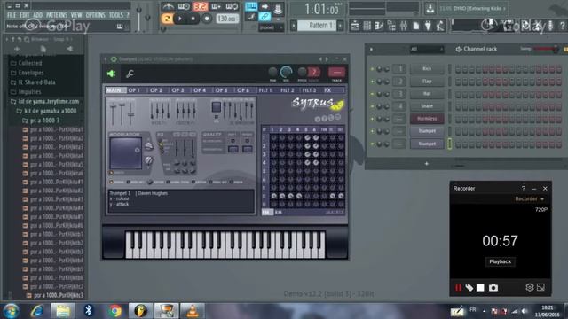The image size is (568, 319).
Task: Click the Record button in transport
Action: coord(207,19)
